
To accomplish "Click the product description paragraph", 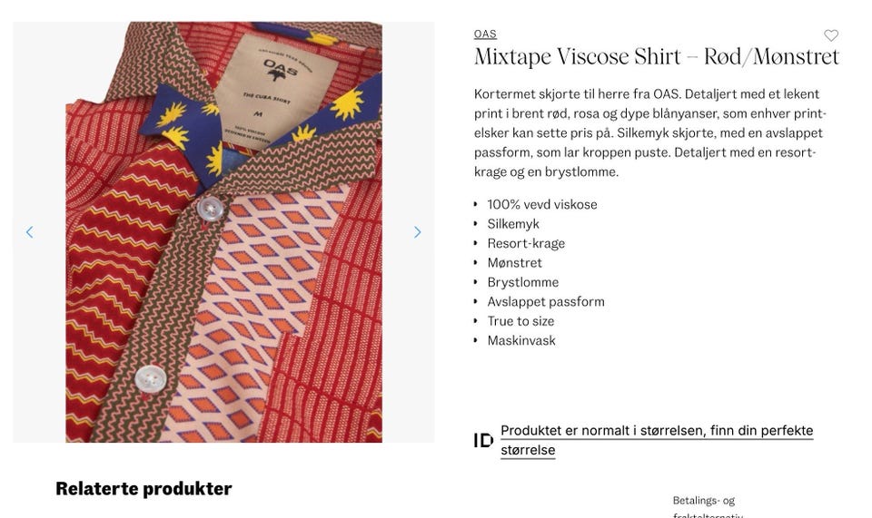I will click(650, 132).
